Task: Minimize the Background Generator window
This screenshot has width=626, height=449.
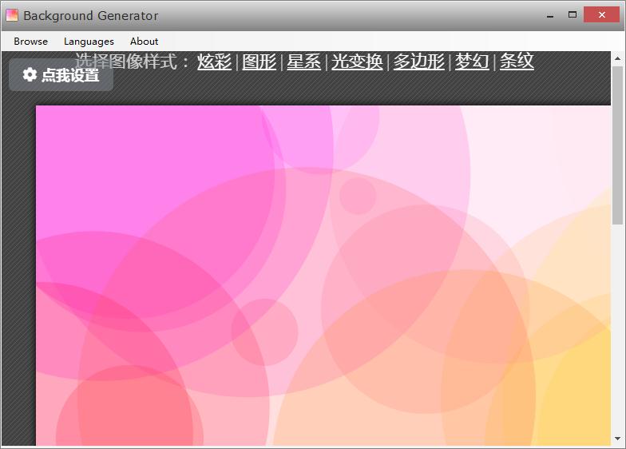Action: [550, 15]
